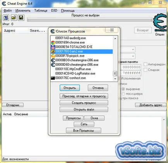Select the посл.цифра radio button
The image size is (168, 163).
pyautogui.click(x=123, y=94)
